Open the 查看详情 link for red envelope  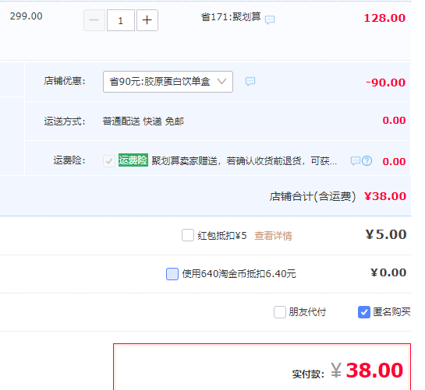tap(273, 236)
